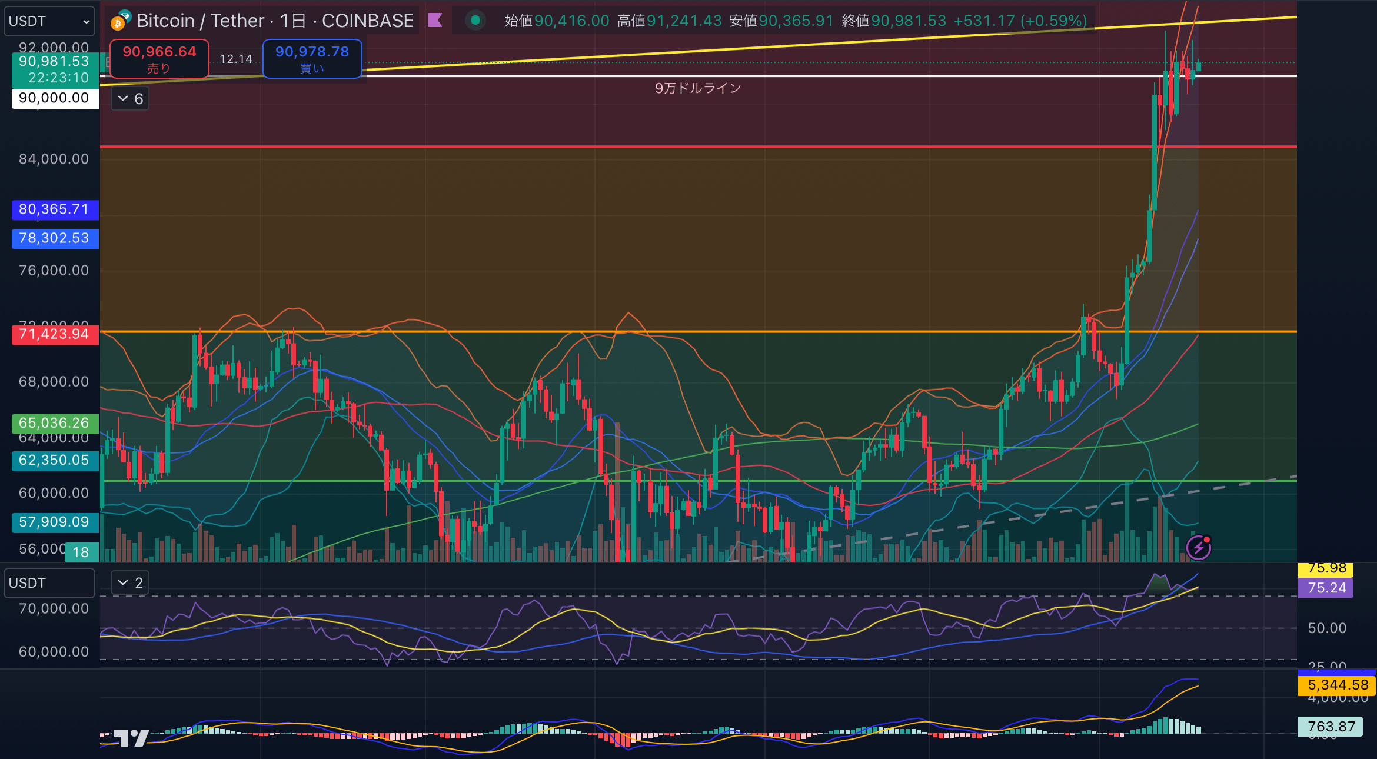
Task: Click the green market status indicator
Action: (x=475, y=21)
